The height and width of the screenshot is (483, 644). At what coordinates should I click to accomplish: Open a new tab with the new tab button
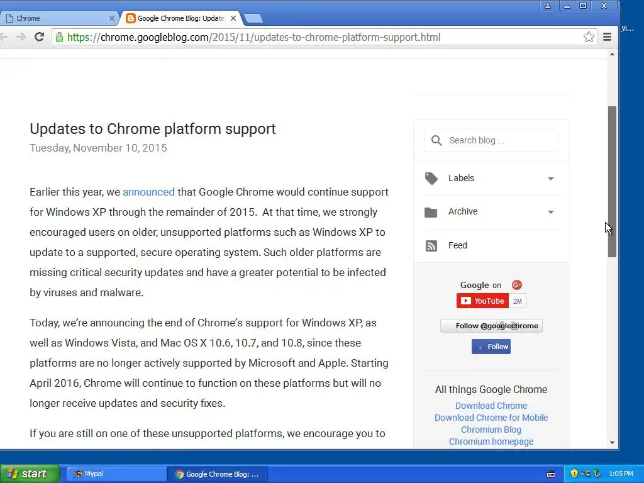(x=253, y=18)
